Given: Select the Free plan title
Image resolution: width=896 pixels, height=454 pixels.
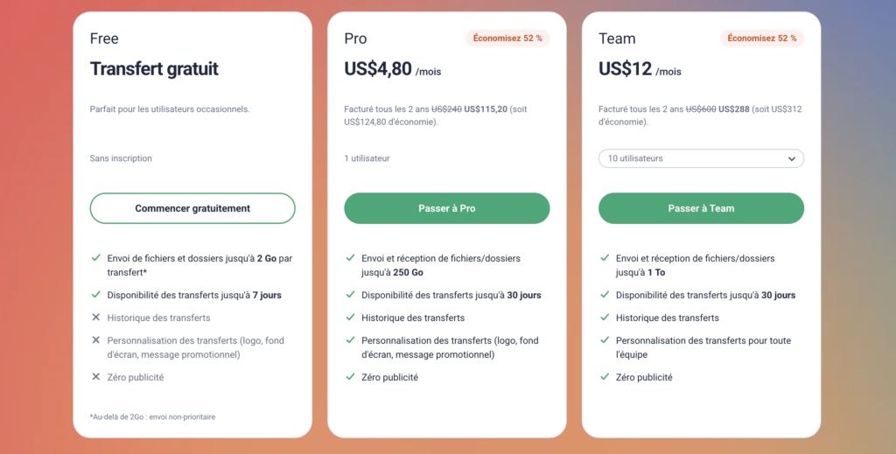Looking at the screenshot, I should 104,38.
